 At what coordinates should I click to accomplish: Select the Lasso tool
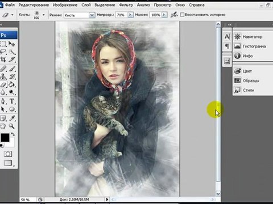[x=3, y=52]
